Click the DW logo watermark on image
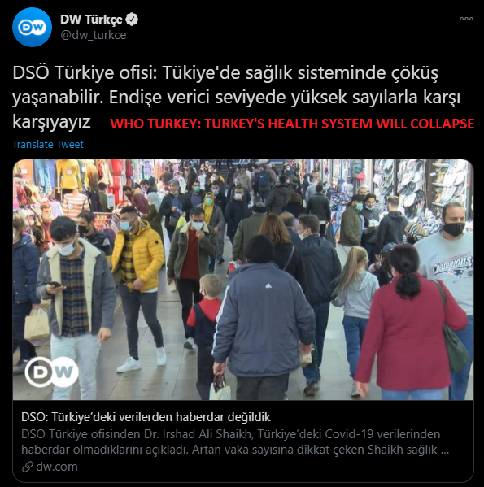This screenshot has width=484, height=487. click(x=51, y=372)
